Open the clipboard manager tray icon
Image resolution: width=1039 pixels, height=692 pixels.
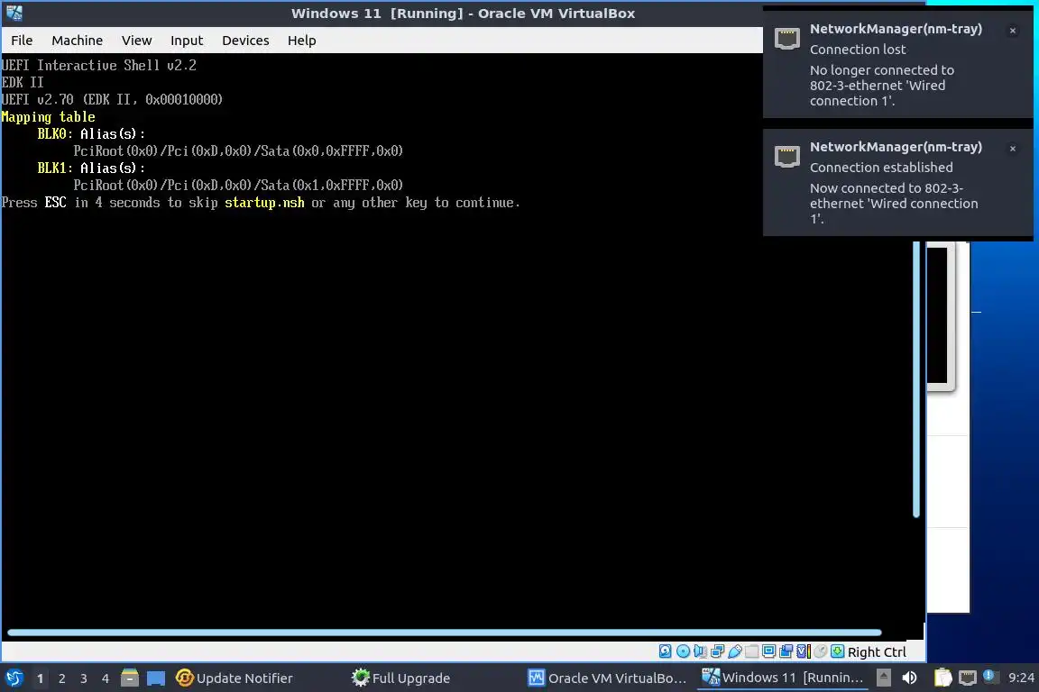click(x=942, y=678)
